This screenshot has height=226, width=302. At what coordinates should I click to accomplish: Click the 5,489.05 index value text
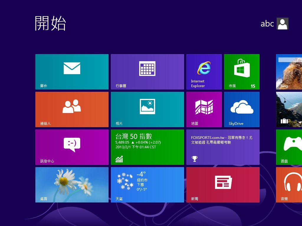tap(122, 142)
